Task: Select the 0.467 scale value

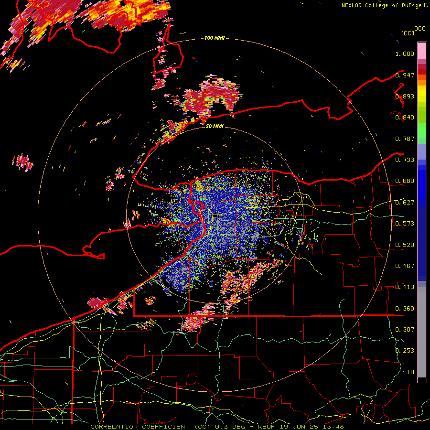Action: (405, 266)
